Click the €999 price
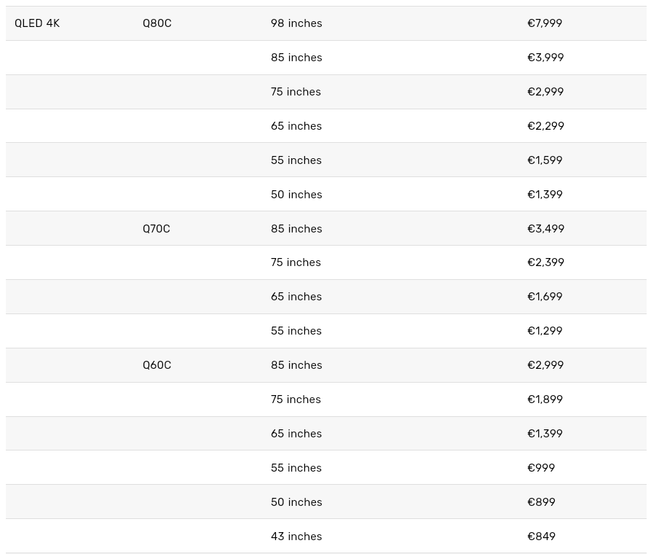 click(541, 468)
